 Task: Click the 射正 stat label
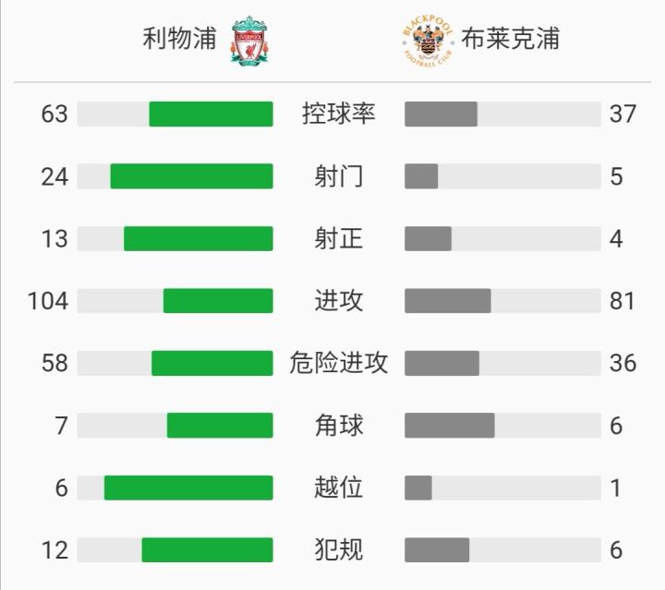339,238
